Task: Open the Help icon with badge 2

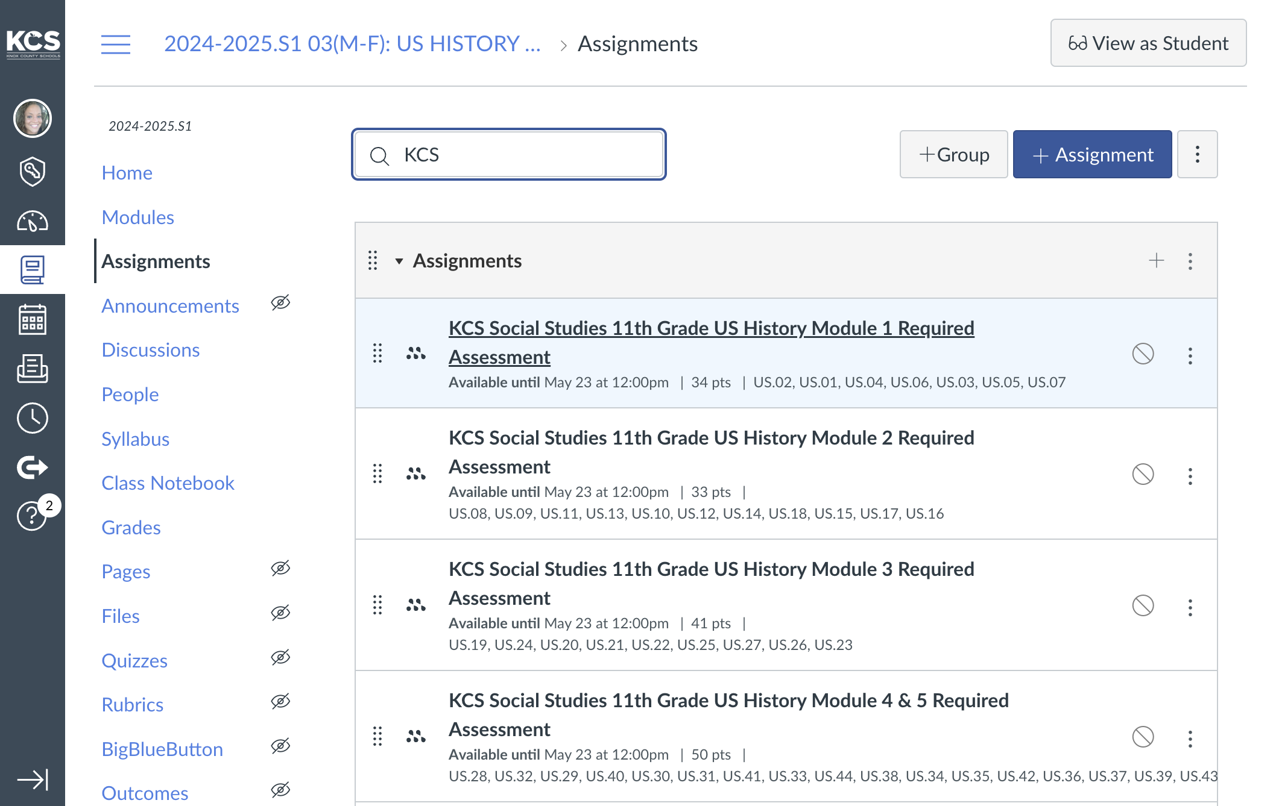Action: [33, 516]
